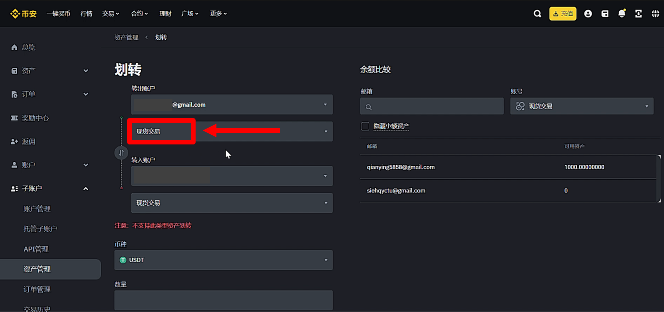
Task: Go back to 资产管理 breadcrumb link
Action: 126,37
